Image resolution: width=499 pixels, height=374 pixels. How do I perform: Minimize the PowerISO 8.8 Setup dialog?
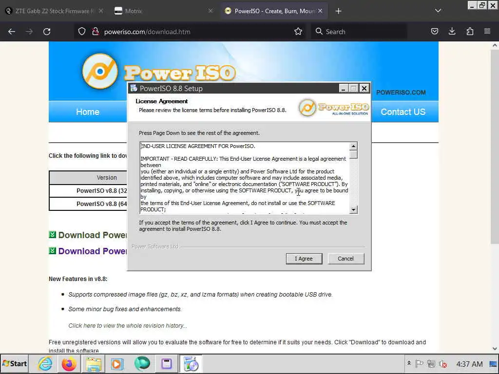pyautogui.click(x=343, y=88)
